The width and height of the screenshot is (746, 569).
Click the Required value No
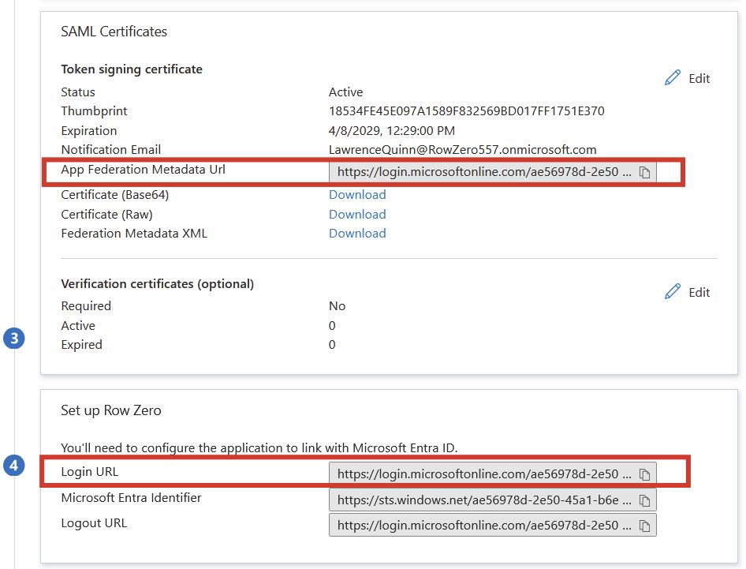pyautogui.click(x=337, y=305)
